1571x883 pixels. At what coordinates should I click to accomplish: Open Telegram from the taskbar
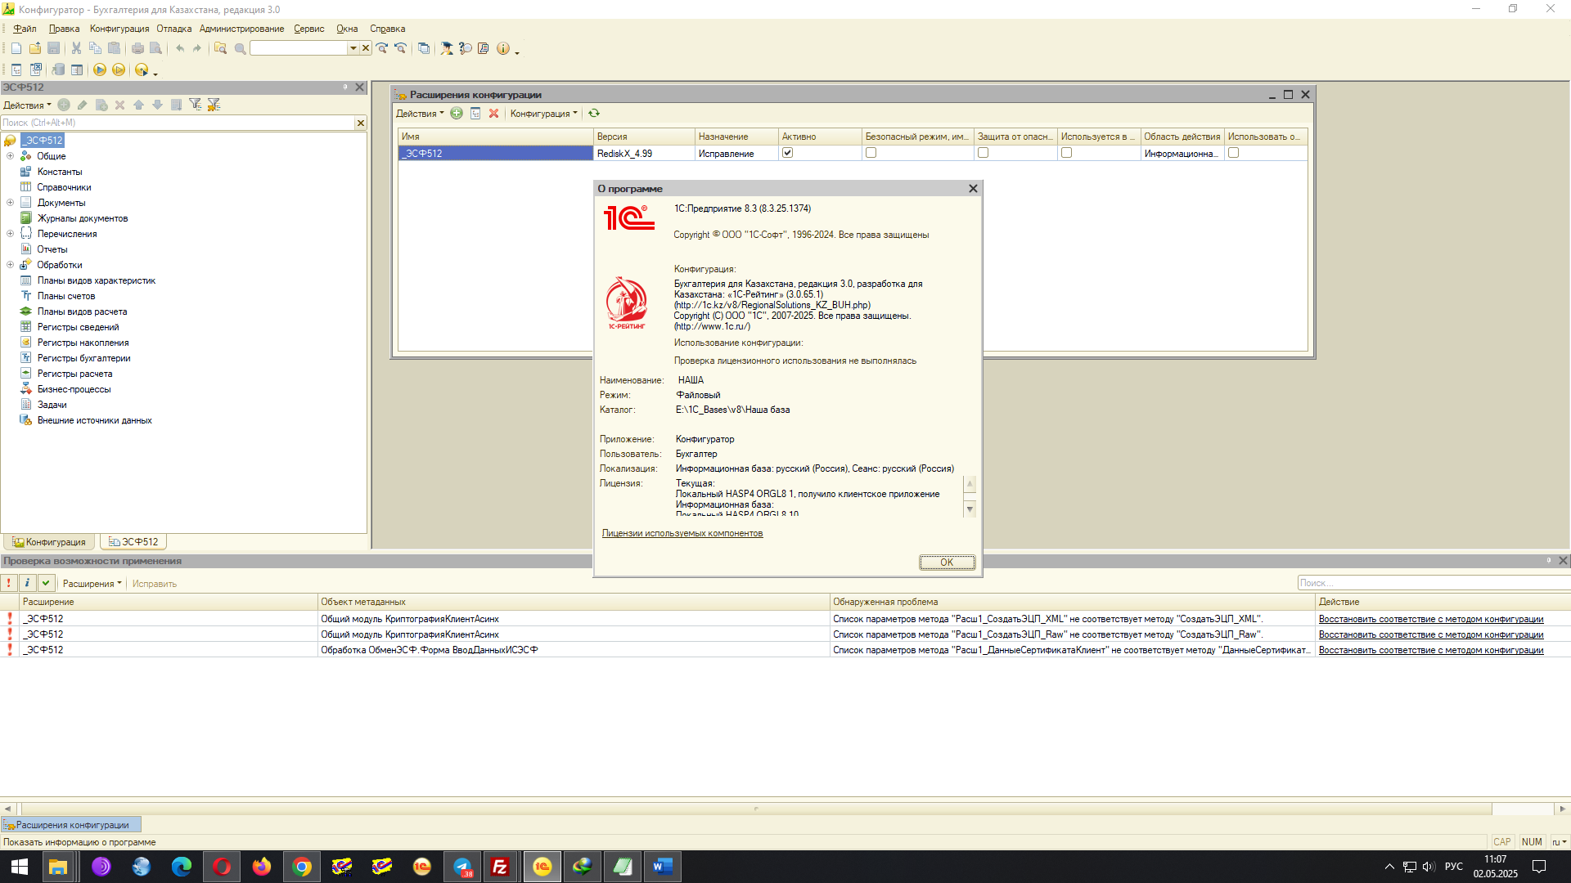click(x=462, y=867)
